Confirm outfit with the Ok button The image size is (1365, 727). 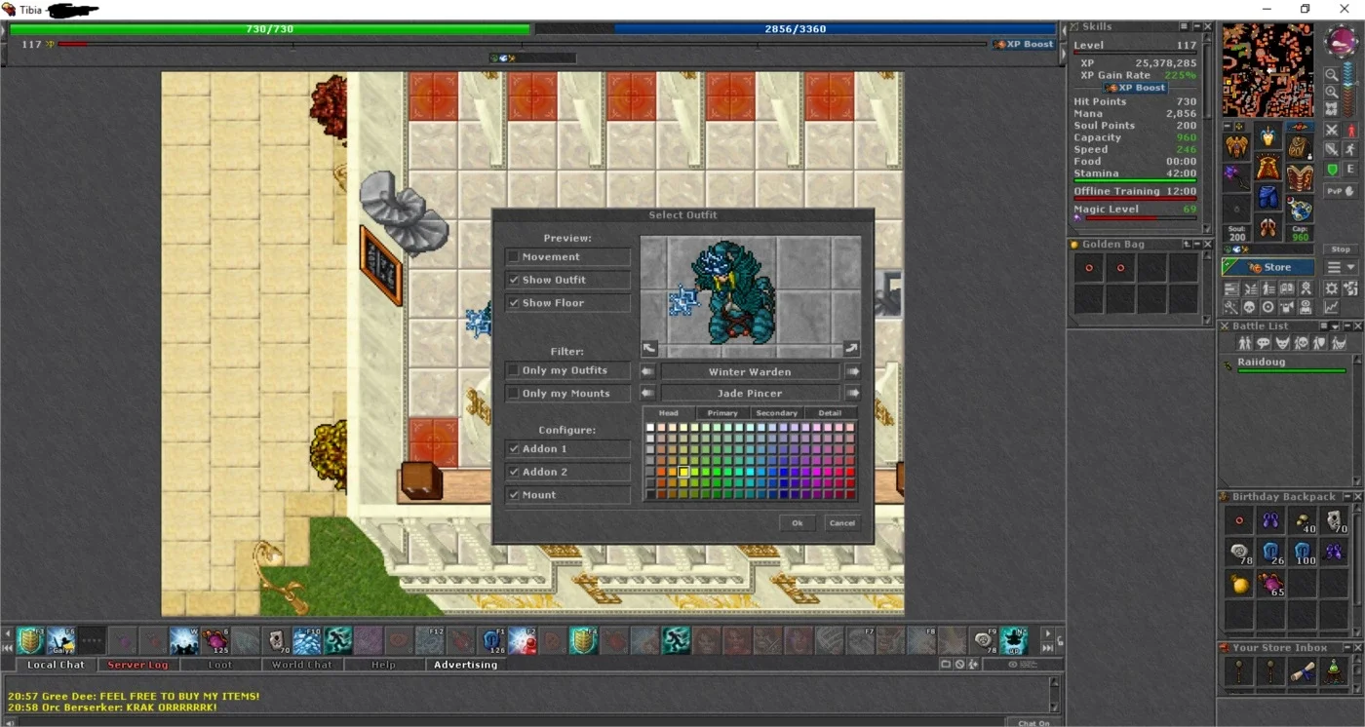(798, 523)
